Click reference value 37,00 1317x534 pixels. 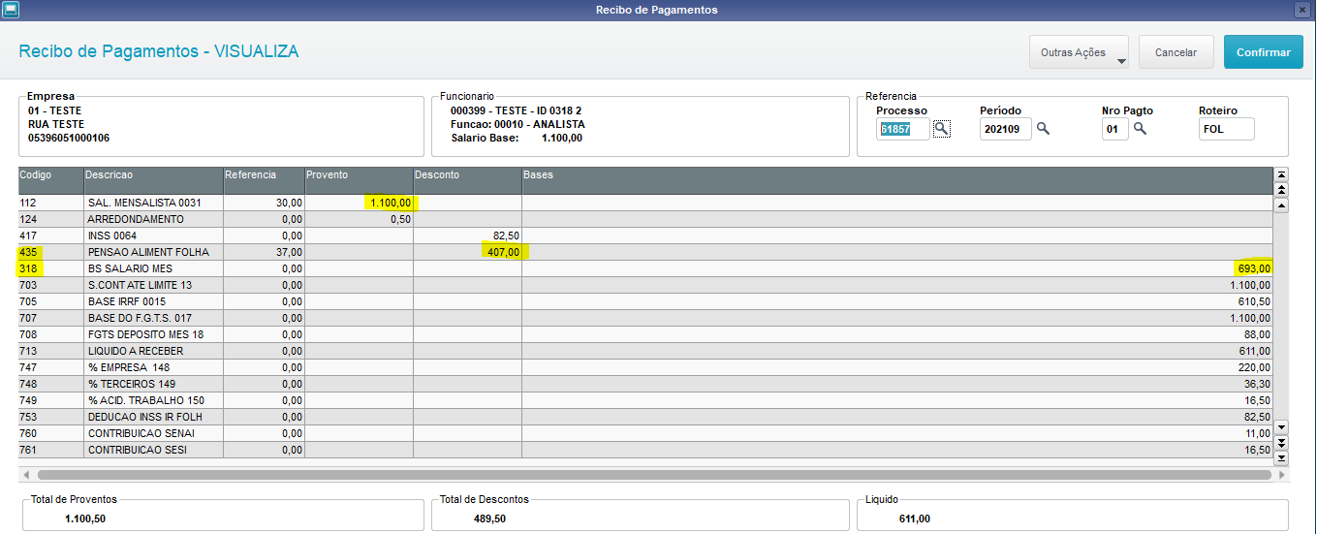click(x=289, y=252)
